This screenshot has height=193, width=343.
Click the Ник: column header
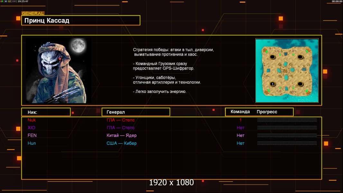[46, 112]
